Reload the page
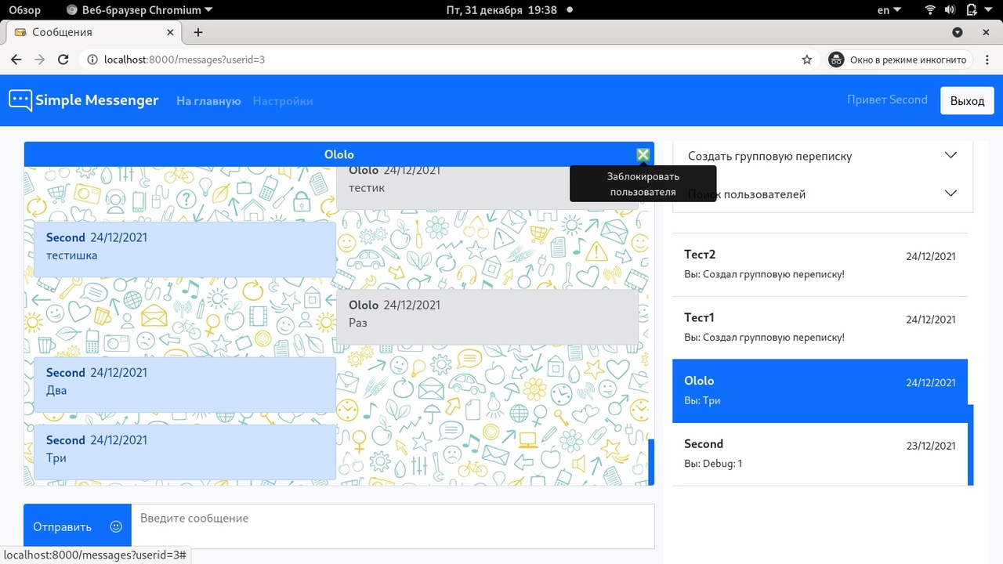Screen dimensions: 1003x564 64,60
